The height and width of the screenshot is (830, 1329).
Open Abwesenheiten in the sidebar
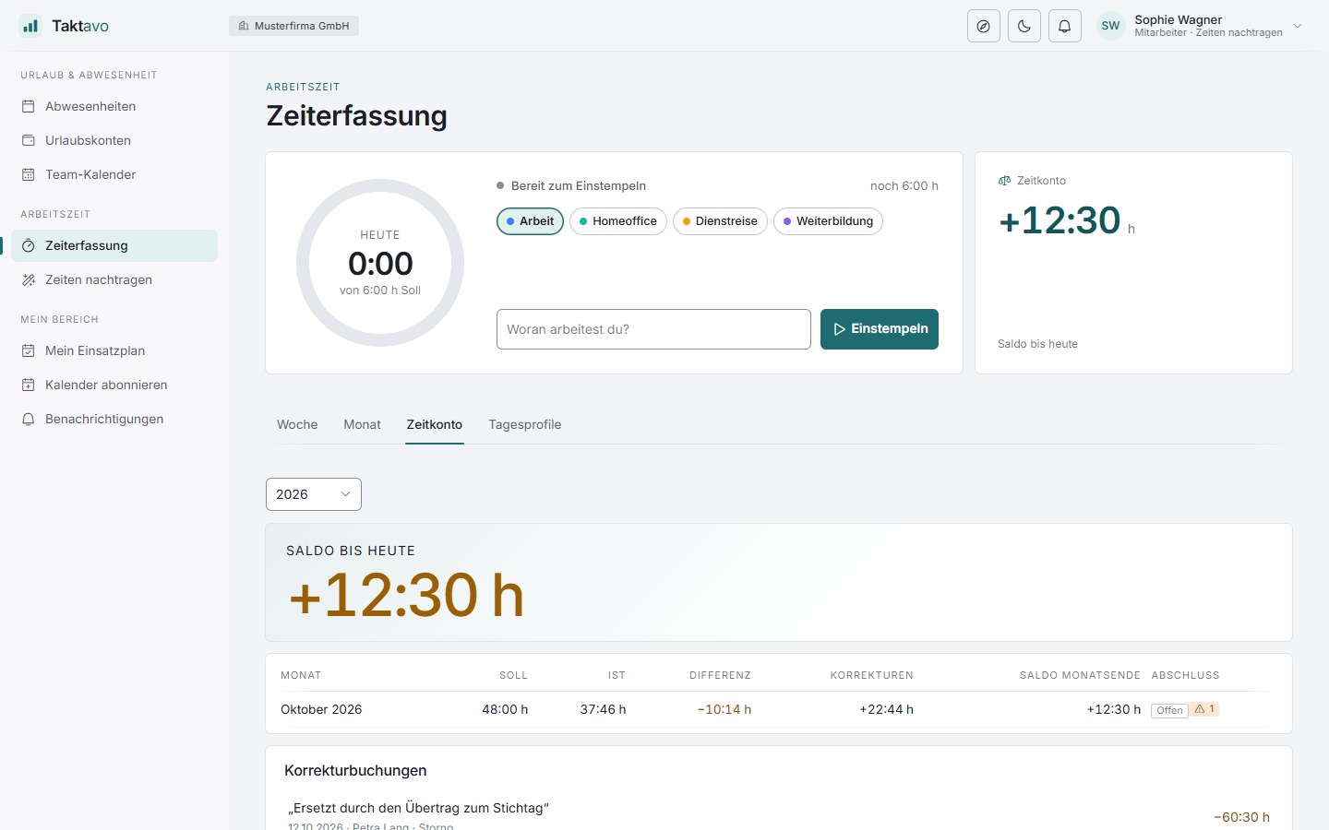[x=114, y=106]
